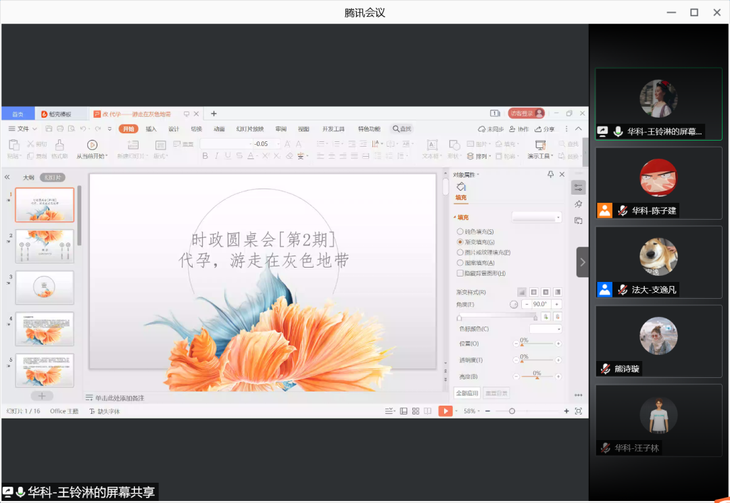Click the 全部应用 button

(467, 393)
